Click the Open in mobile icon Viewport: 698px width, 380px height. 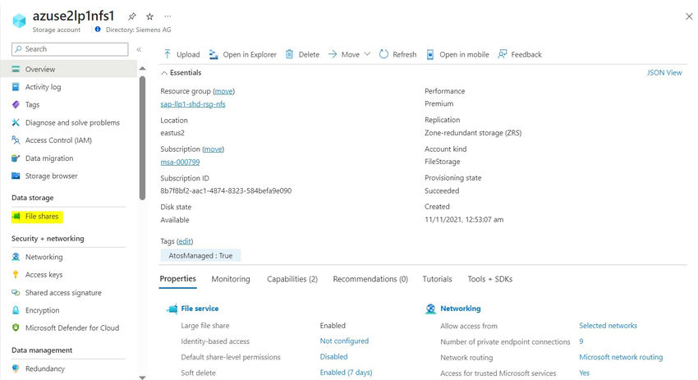click(430, 54)
